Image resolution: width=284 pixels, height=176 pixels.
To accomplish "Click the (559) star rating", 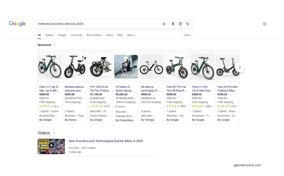I will [176, 106].
